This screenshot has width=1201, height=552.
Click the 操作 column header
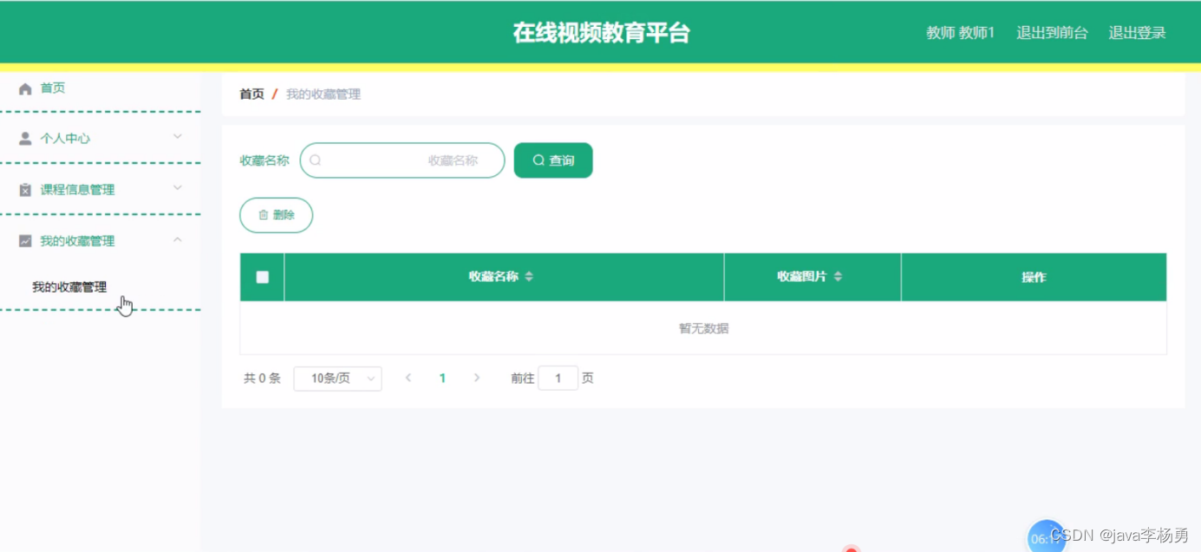pyautogui.click(x=1034, y=277)
